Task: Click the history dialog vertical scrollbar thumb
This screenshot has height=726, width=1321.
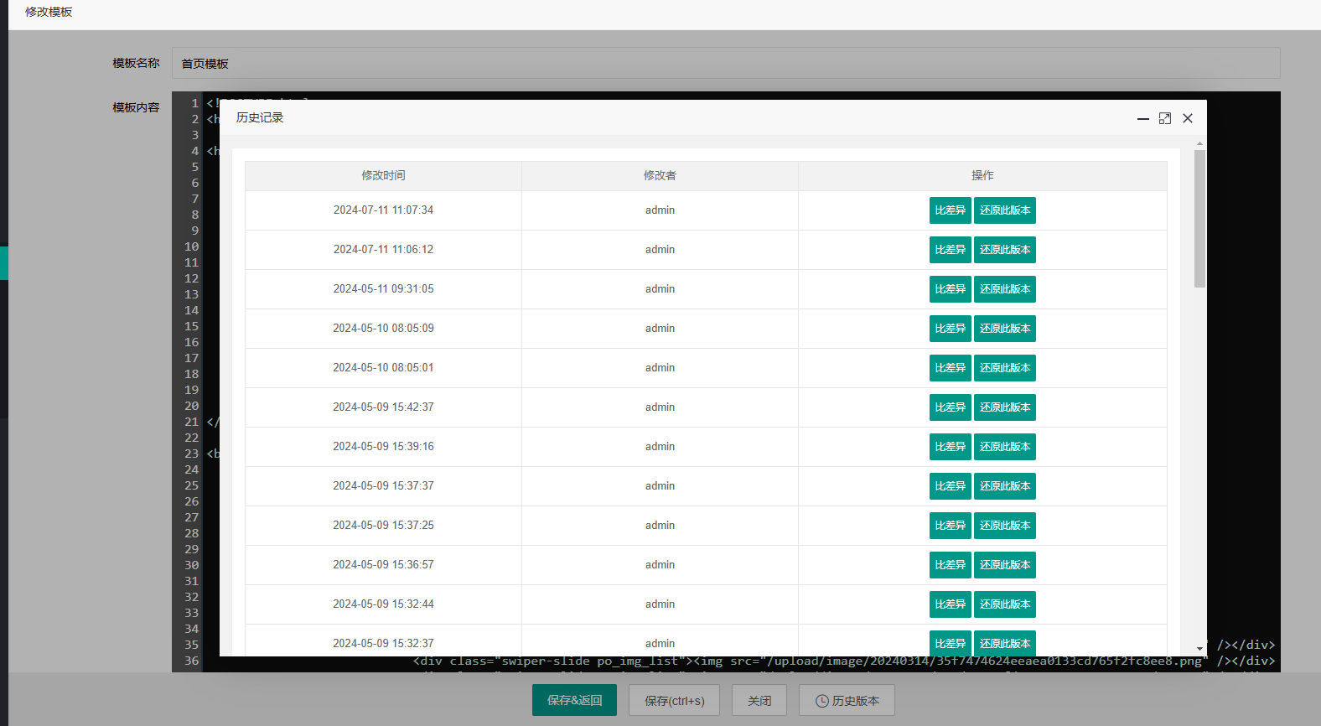Action: point(1199,219)
